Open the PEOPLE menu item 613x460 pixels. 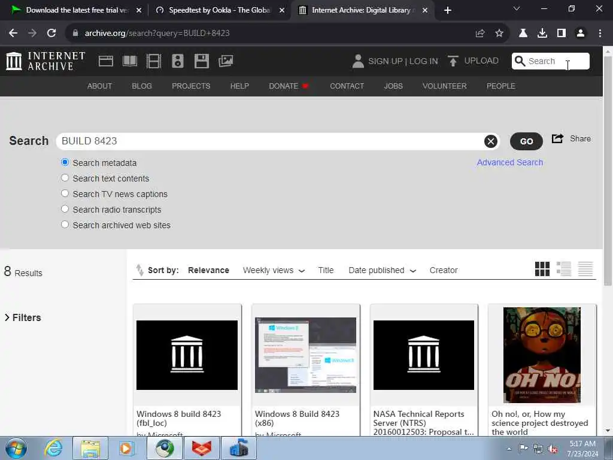click(x=501, y=86)
